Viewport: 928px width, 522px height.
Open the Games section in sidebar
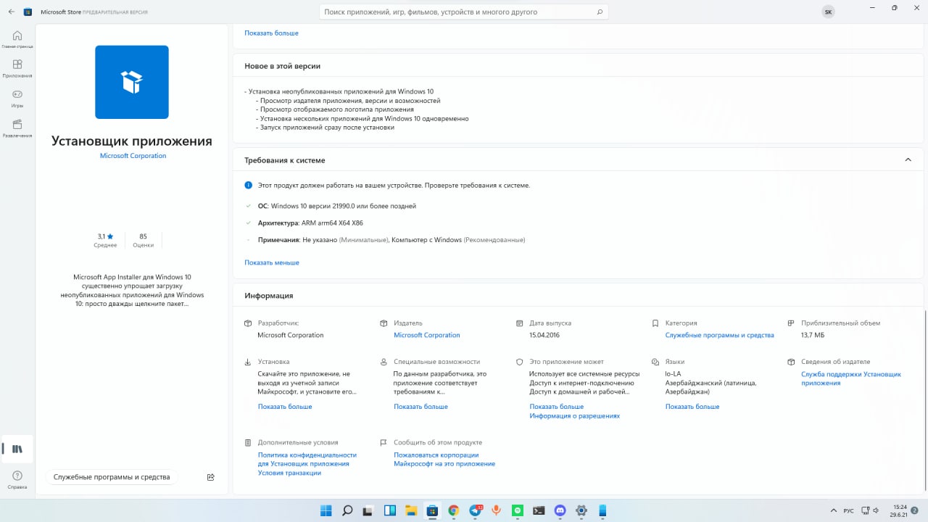click(17, 98)
